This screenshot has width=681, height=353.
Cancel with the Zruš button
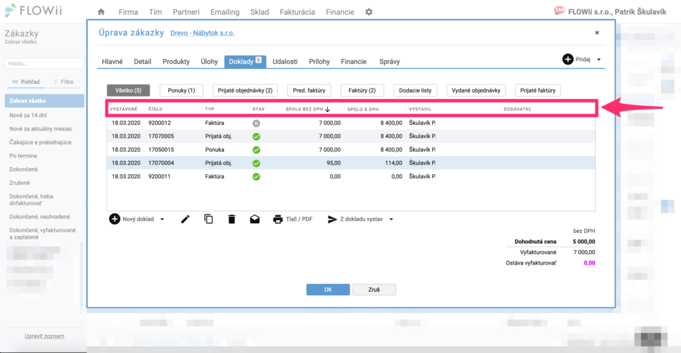pyautogui.click(x=374, y=290)
